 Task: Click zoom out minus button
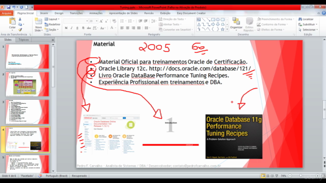[x=290, y=176]
